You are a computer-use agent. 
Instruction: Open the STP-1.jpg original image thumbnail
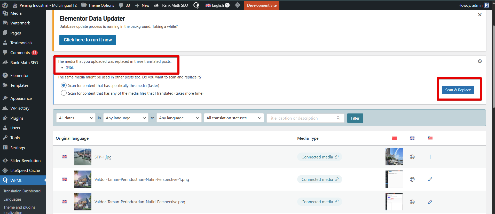pyautogui.click(x=83, y=157)
